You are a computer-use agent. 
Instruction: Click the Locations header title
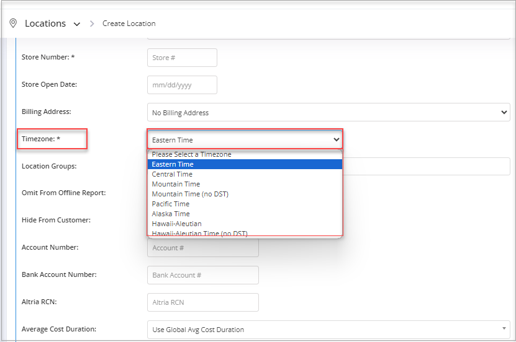point(45,24)
